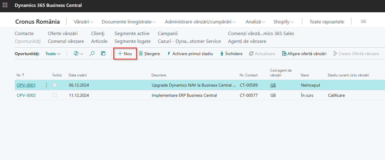Open Campanii
Screen dimensions: 385x160
[x=168, y=33]
